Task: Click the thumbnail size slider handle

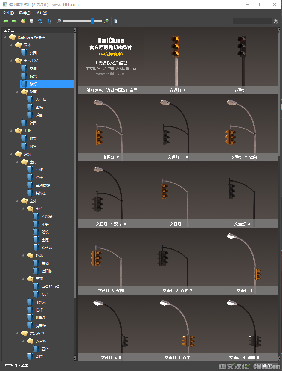Action: point(92,21)
